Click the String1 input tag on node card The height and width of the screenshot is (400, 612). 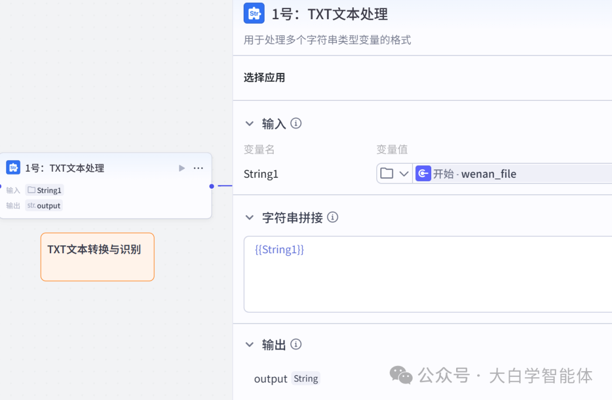45,190
